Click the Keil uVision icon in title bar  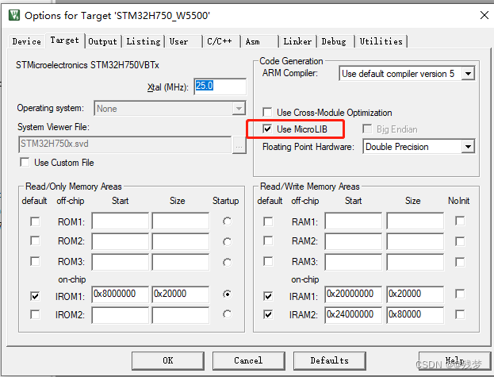coord(14,15)
